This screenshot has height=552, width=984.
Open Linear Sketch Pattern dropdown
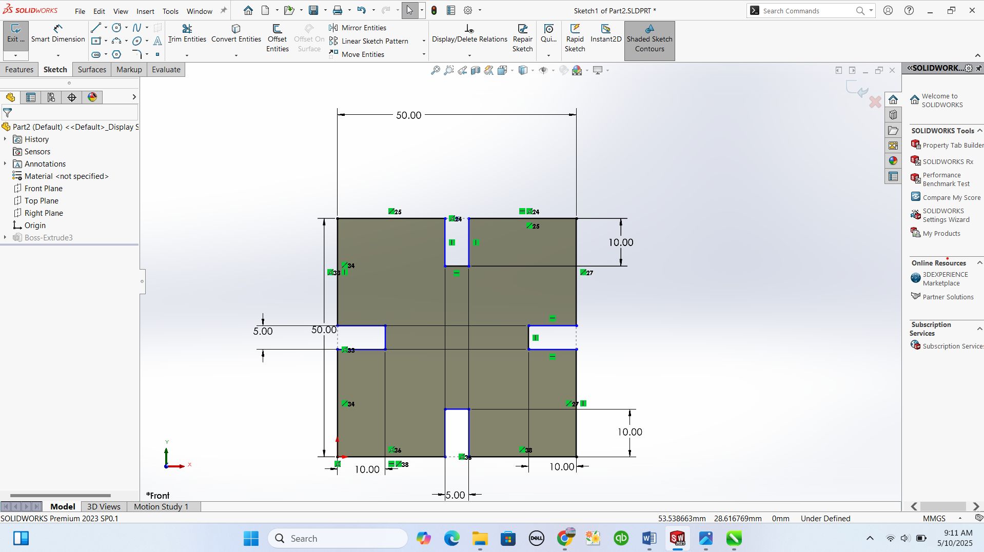(424, 41)
